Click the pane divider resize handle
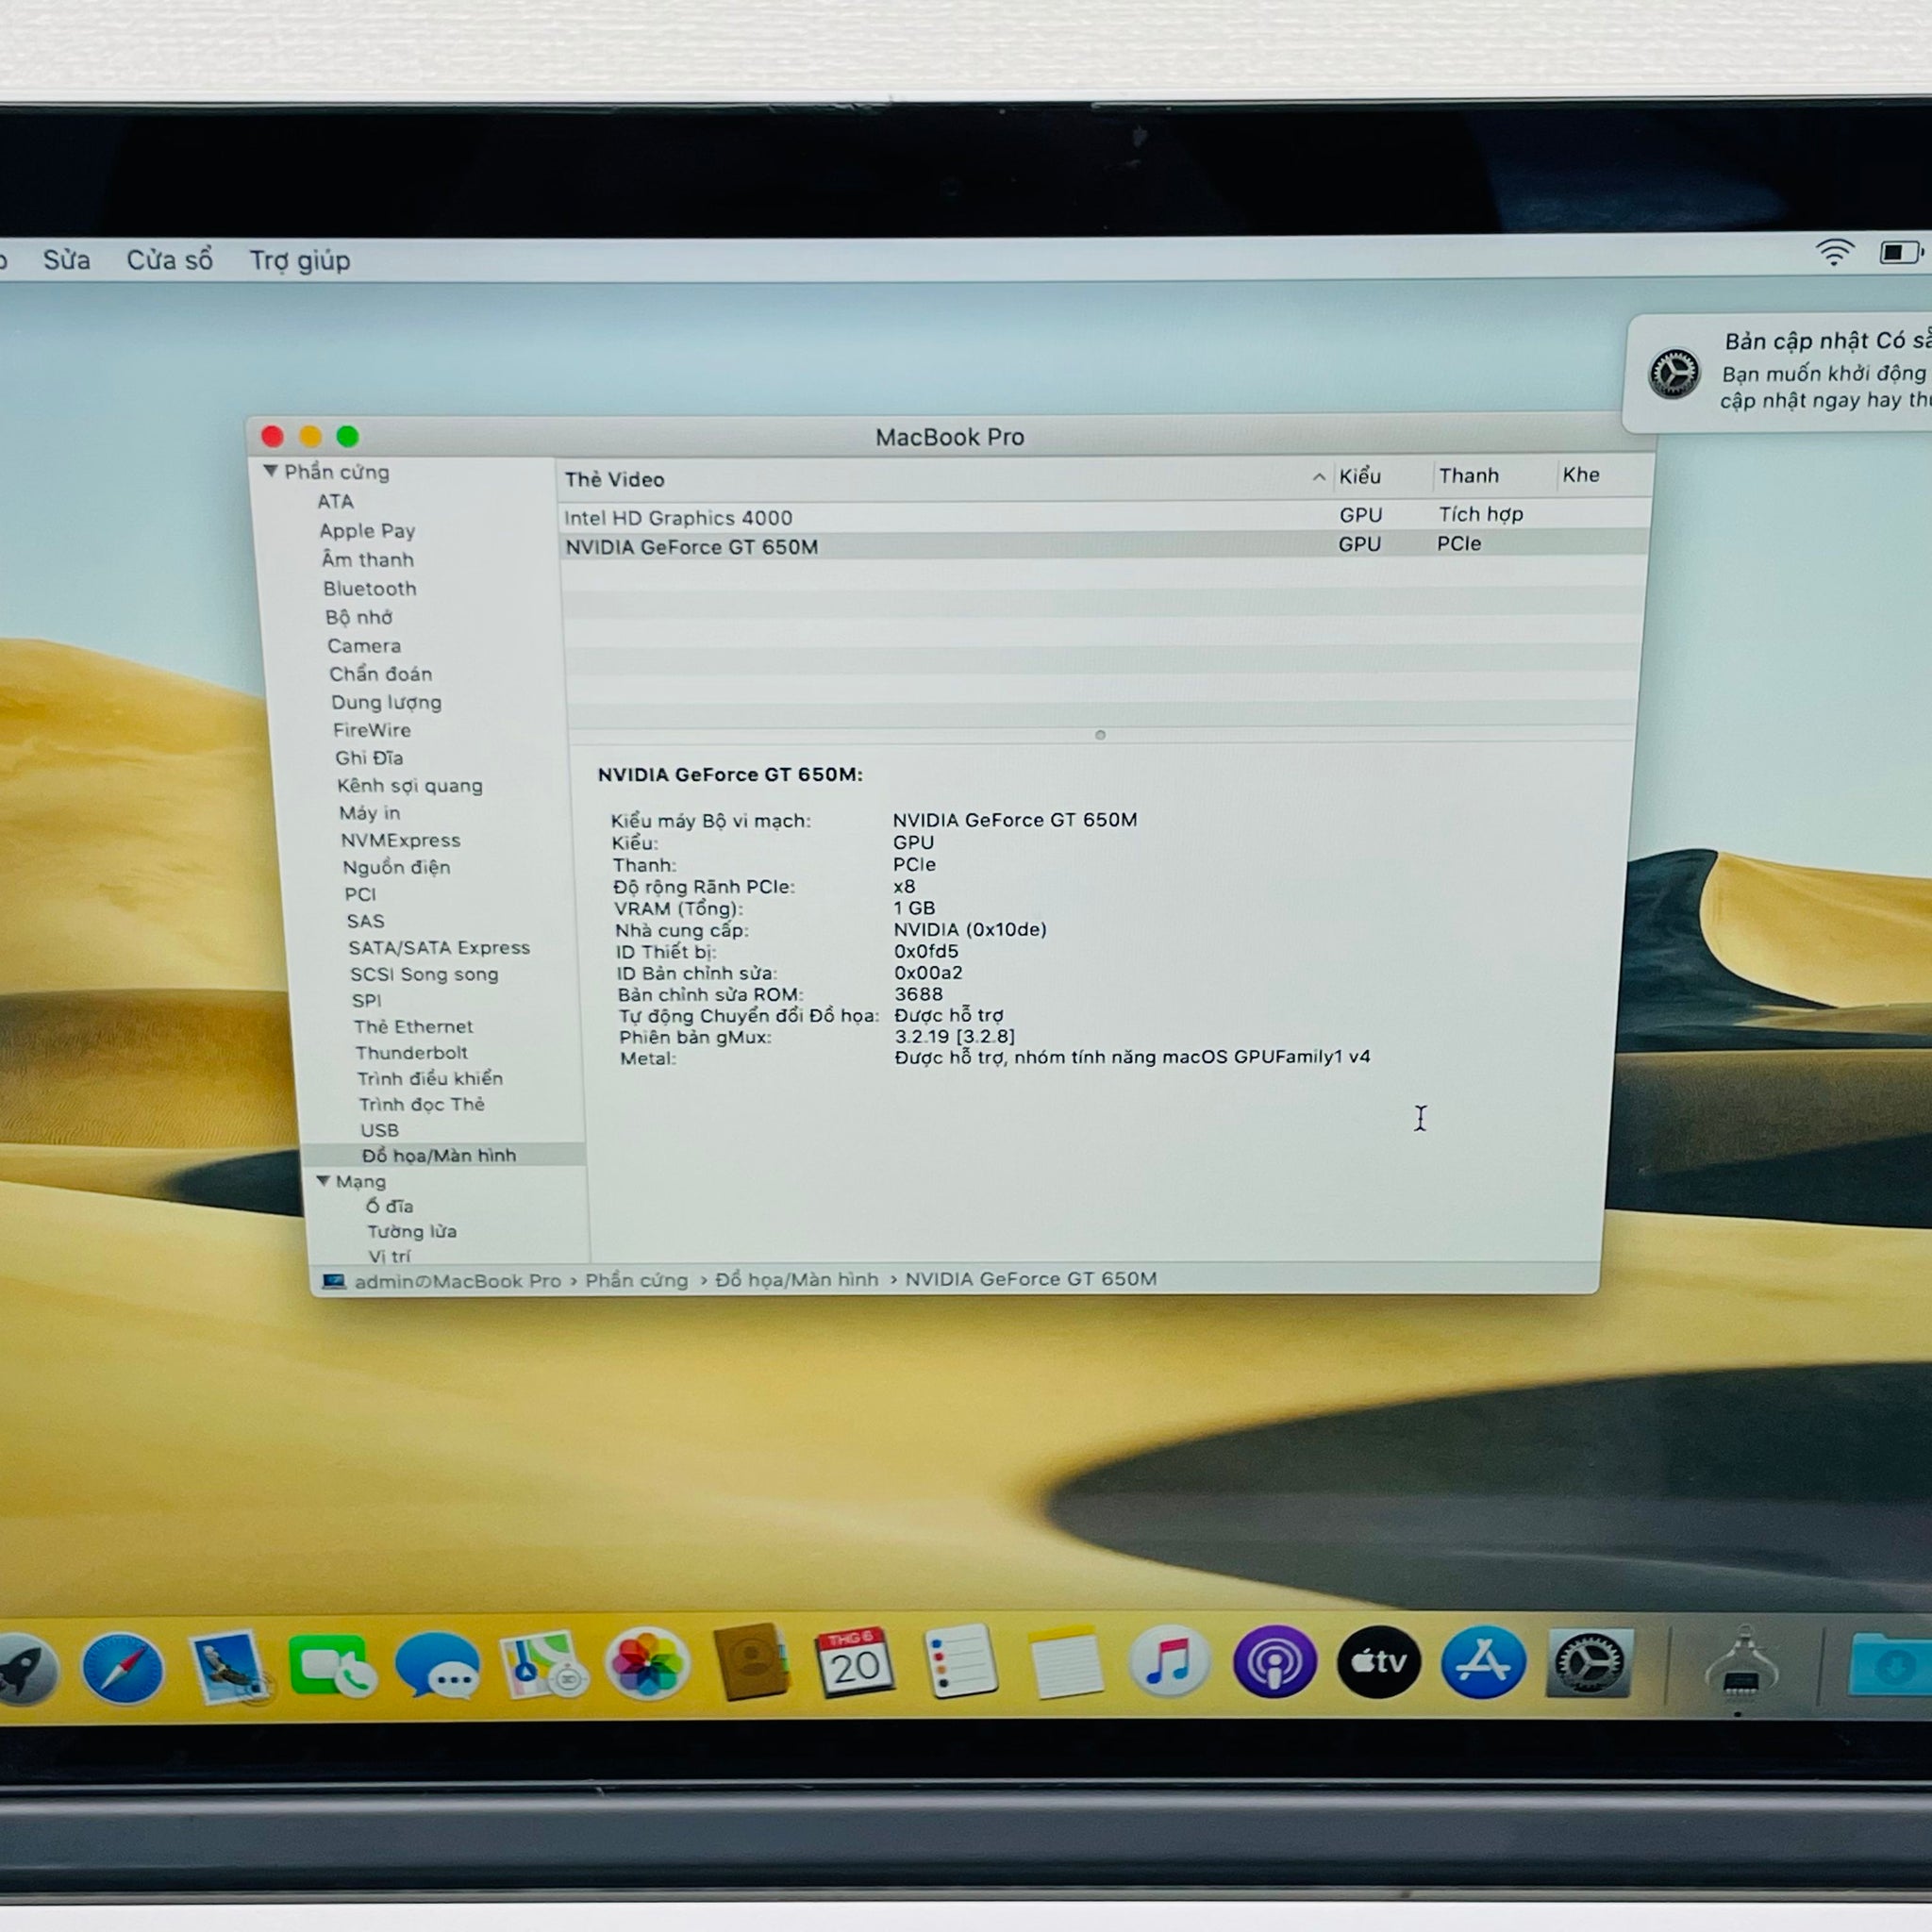1932x1932 pixels. coord(1100,735)
